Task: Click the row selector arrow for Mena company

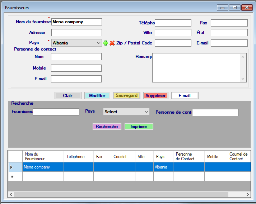Action: (11, 167)
